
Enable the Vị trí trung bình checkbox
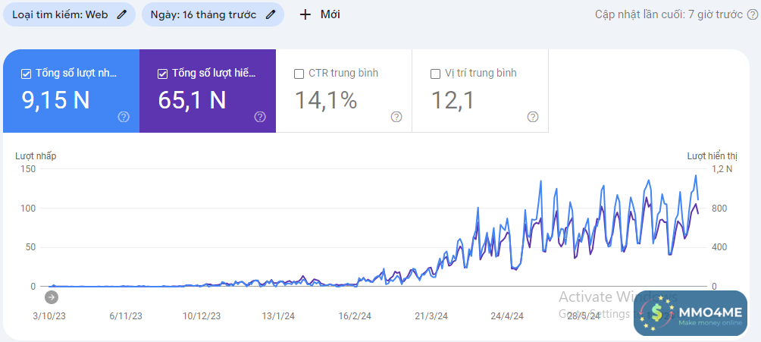(435, 74)
